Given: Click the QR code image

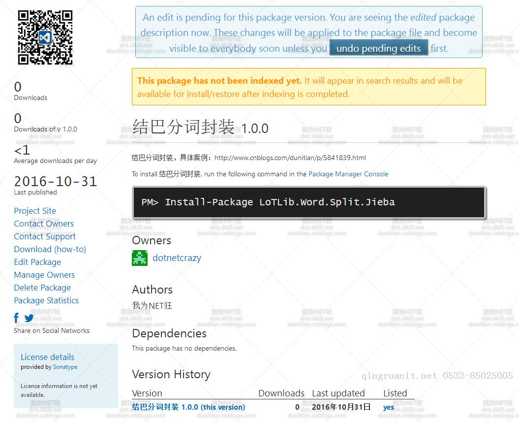Looking at the screenshot, I should tap(45, 37).
